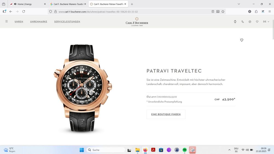The image size is (274, 154).
Task: Open the Serviceleistungen menu
Action: [67, 22]
